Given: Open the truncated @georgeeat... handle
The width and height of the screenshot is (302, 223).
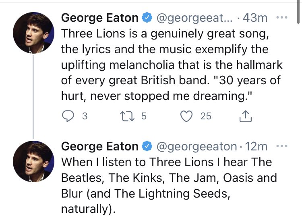Looking at the screenshot, I should tap(194, 18).
